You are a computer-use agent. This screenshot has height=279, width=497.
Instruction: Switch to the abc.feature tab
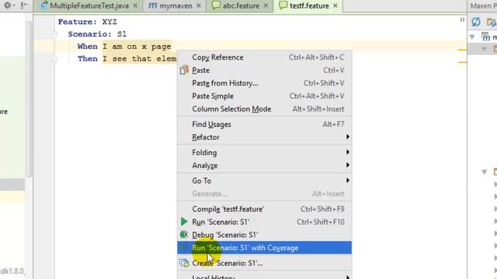pos(240,5)
